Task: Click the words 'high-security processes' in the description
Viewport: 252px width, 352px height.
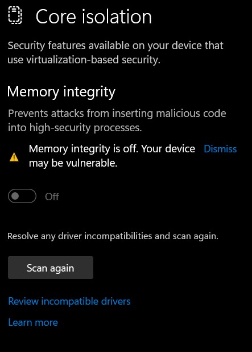Action: tap(85, 128)
